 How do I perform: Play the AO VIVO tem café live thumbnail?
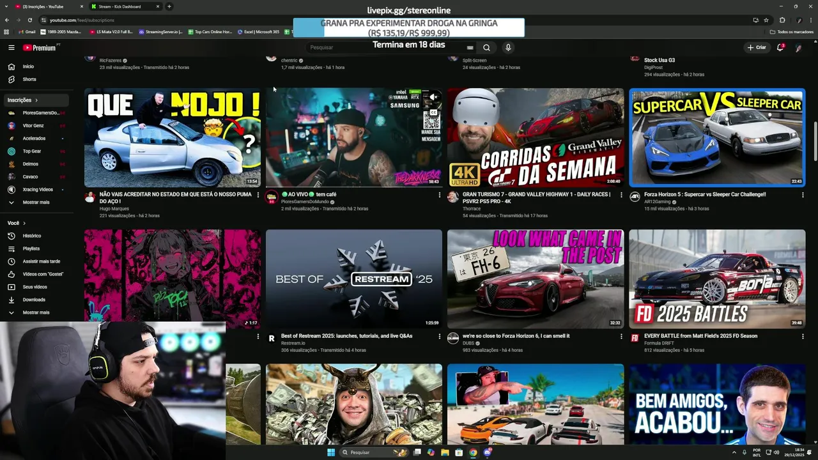click(x=354, y=137)
